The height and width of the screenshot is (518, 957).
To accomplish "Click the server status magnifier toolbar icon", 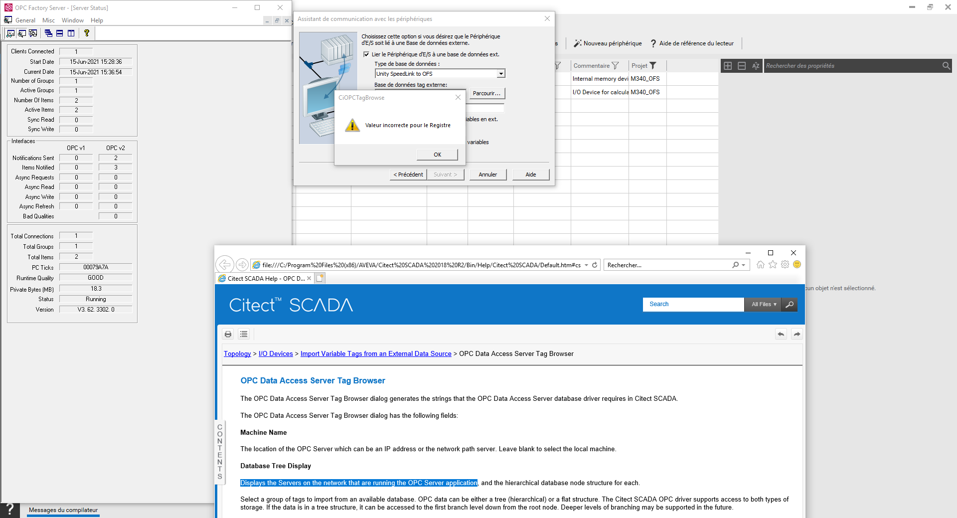I will click(22, 33).
